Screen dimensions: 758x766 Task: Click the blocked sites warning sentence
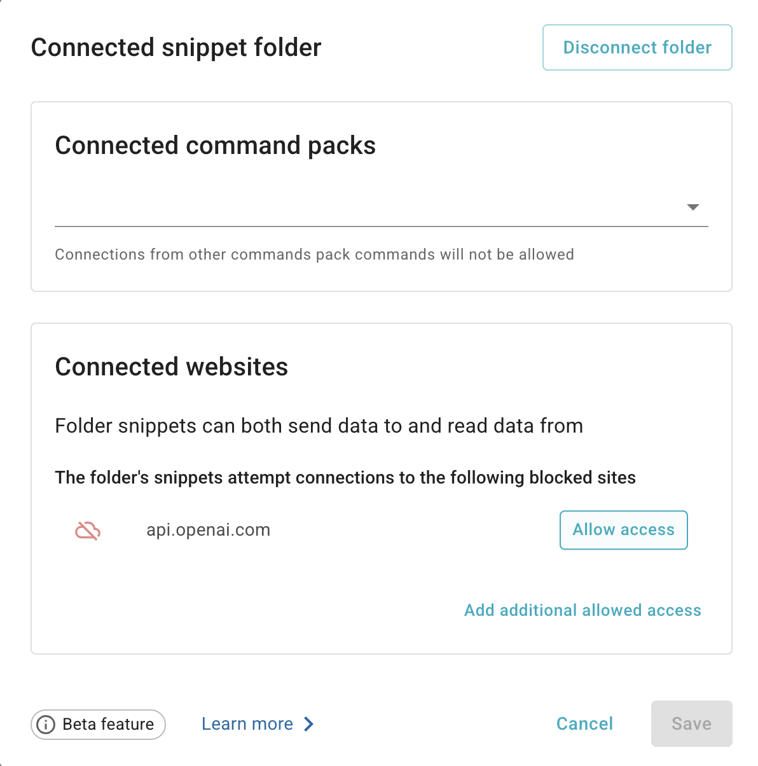click(x=345, y=478)
